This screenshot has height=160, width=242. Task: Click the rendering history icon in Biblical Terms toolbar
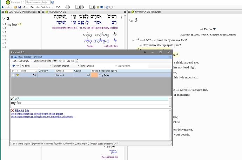[68, 61]
